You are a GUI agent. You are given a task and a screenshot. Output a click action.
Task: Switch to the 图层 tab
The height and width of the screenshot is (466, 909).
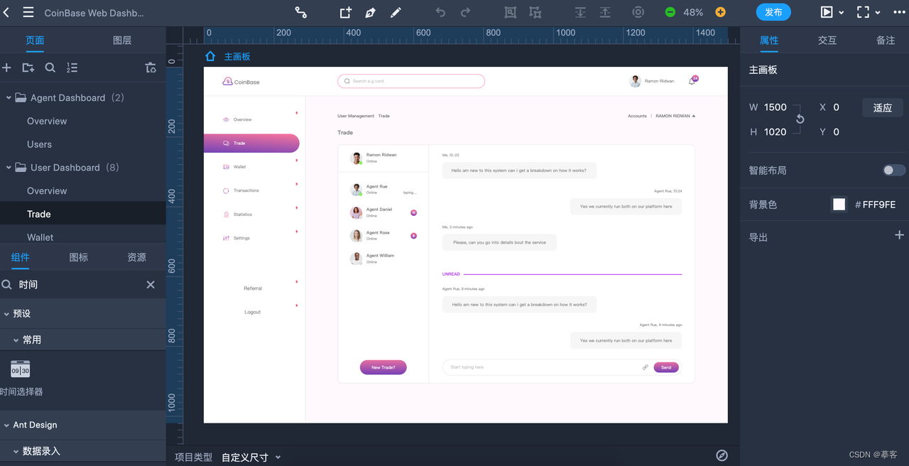[122, 40]
